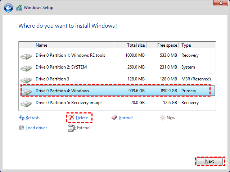Image resolution: width=230 pixels, height=172 pixels.
Task: Click drive icon for Partition 1 Windows RE tools
Action: pyautogui.click(x=26, y=56)
